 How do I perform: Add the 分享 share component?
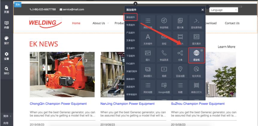click(180, 55)
